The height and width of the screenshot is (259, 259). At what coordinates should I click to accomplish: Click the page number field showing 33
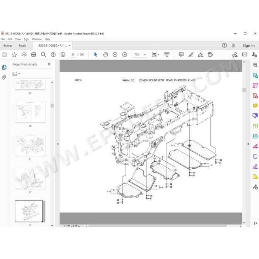73,54
